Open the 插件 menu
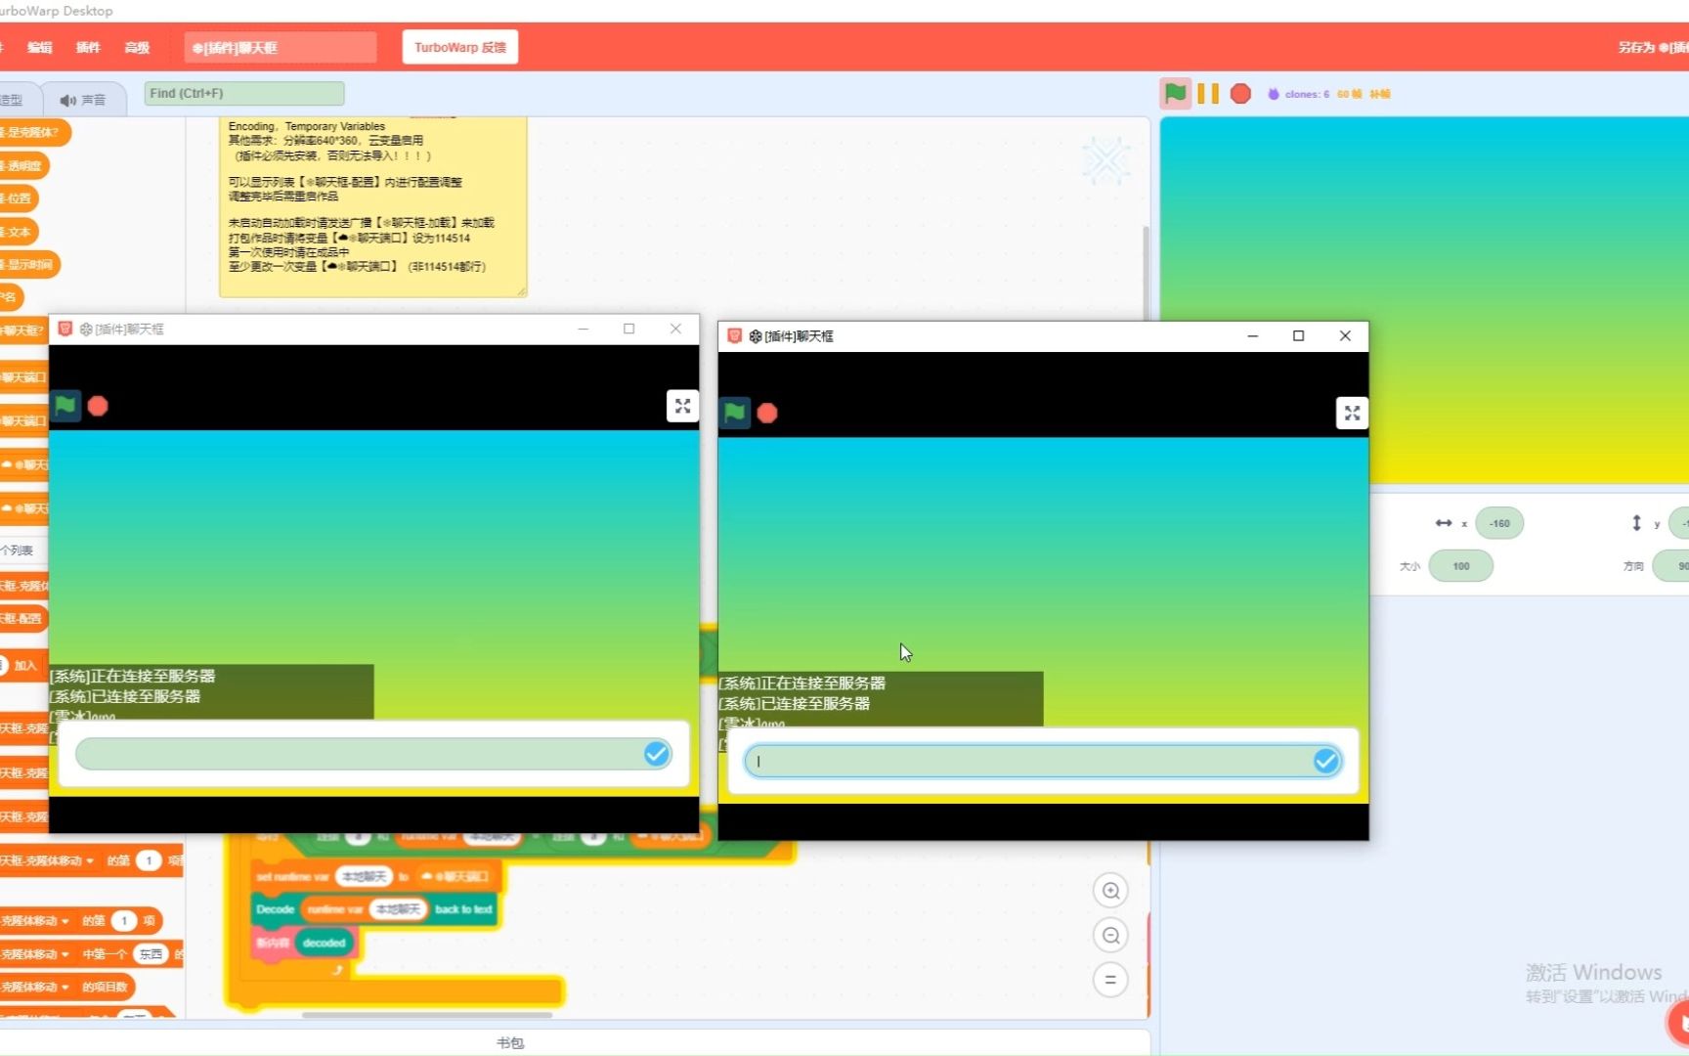The image size is (1689, 1056). click(x=88, y=47)
